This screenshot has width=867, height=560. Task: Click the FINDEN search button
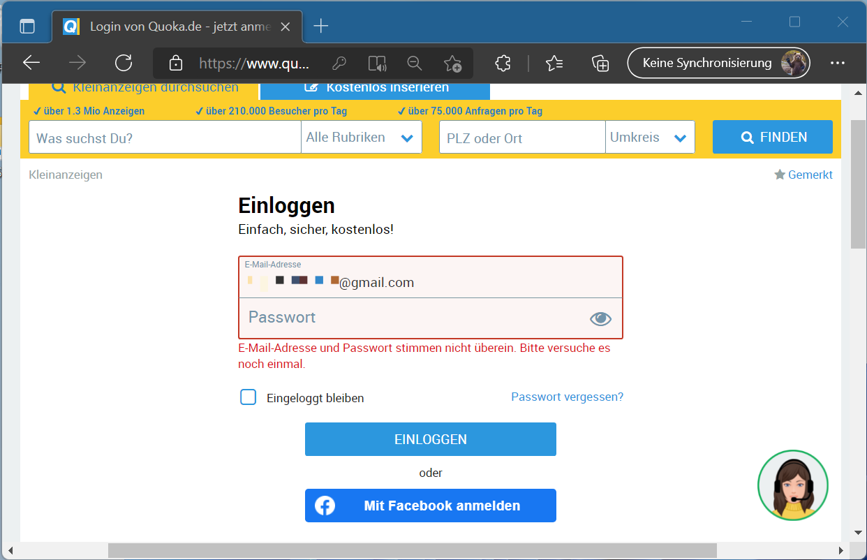pyautogui.click(x=773, y=137)
